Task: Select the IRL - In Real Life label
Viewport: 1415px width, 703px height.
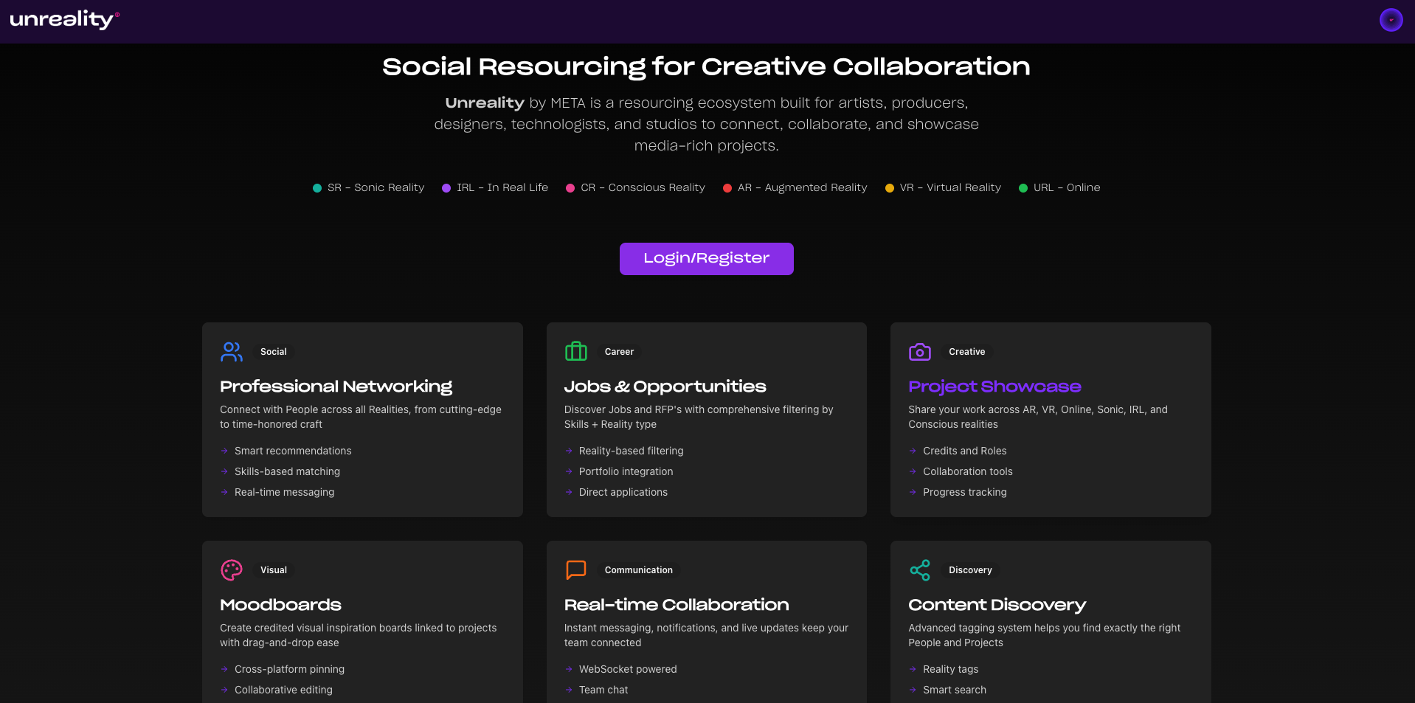Action: (x=502, y=187)
